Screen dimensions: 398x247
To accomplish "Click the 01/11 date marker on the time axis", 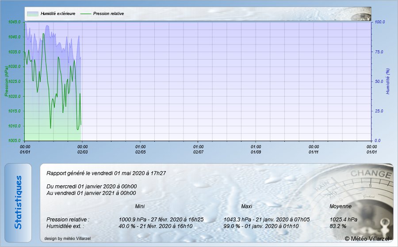I will [x=314, y=152].
